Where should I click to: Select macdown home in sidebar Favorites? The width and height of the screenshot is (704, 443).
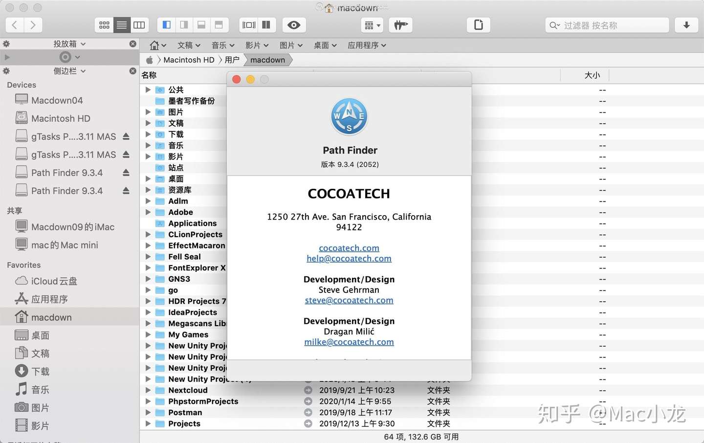coord(69,317)
